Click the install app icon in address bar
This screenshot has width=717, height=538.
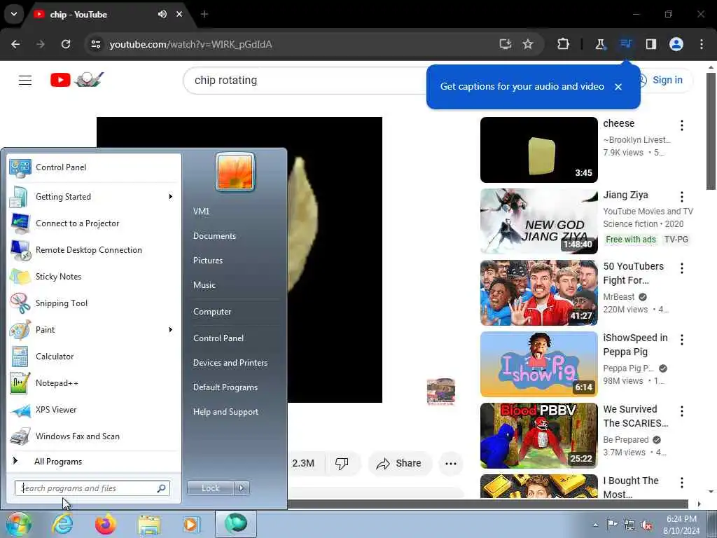[x=506, y=44]
